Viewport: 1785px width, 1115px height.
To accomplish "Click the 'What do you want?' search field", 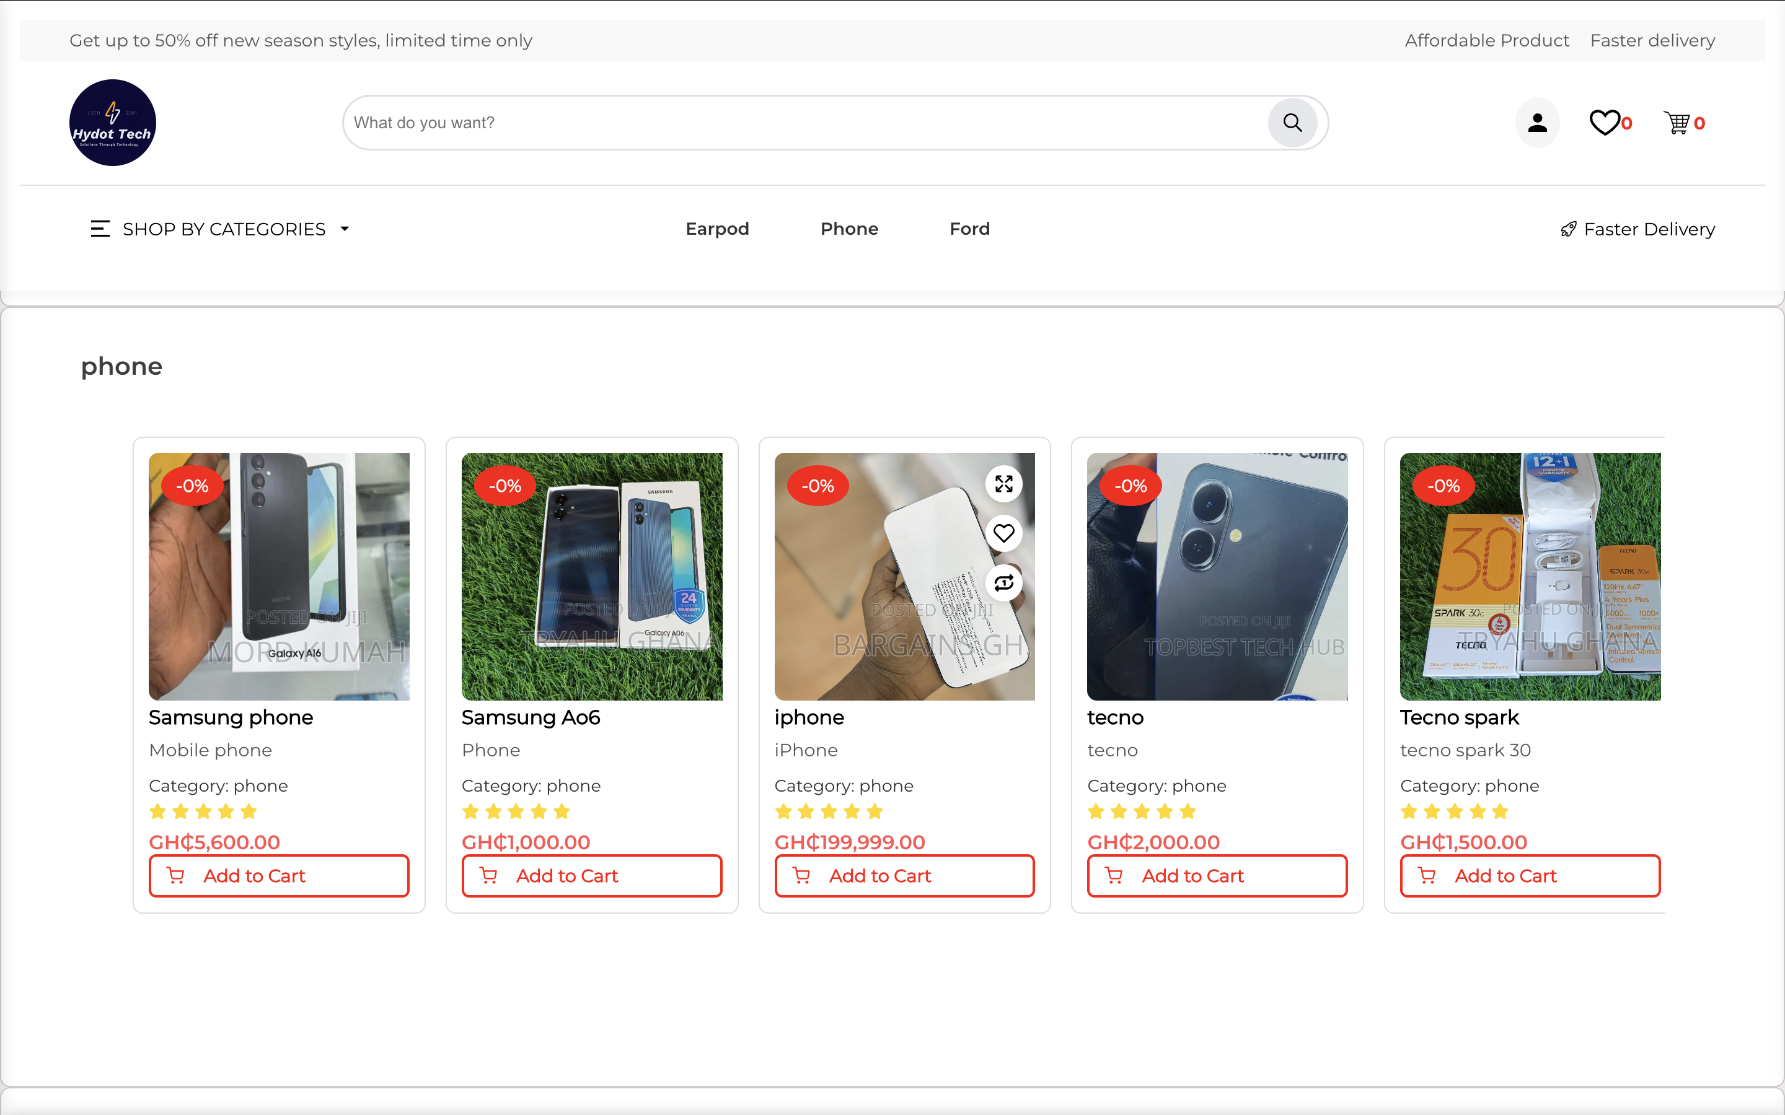I will click(738, 123).
